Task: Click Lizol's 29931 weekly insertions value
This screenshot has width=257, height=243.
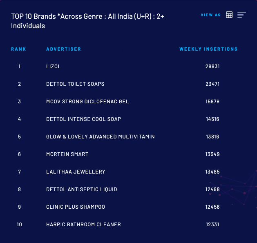Action: pos(212,66)
